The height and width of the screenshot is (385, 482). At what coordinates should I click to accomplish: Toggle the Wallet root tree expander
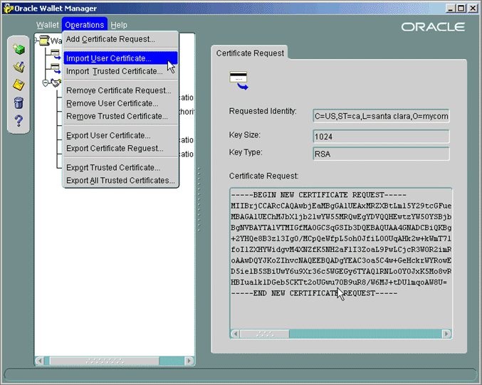[36, 41]
